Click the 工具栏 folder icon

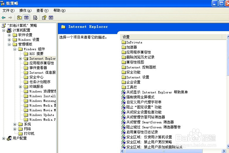tap(124, 87)
